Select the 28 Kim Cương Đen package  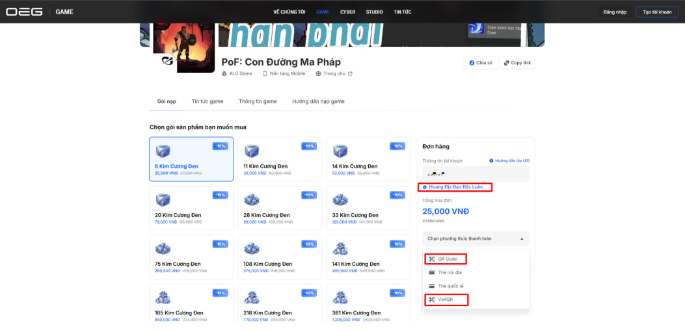click(280, 208)
